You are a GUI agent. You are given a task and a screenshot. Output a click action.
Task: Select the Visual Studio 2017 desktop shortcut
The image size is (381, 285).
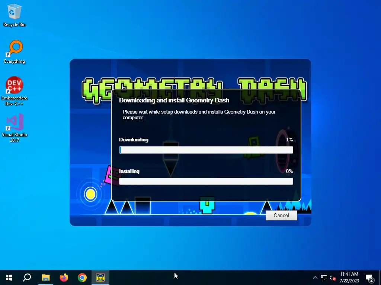click(15, 128)
